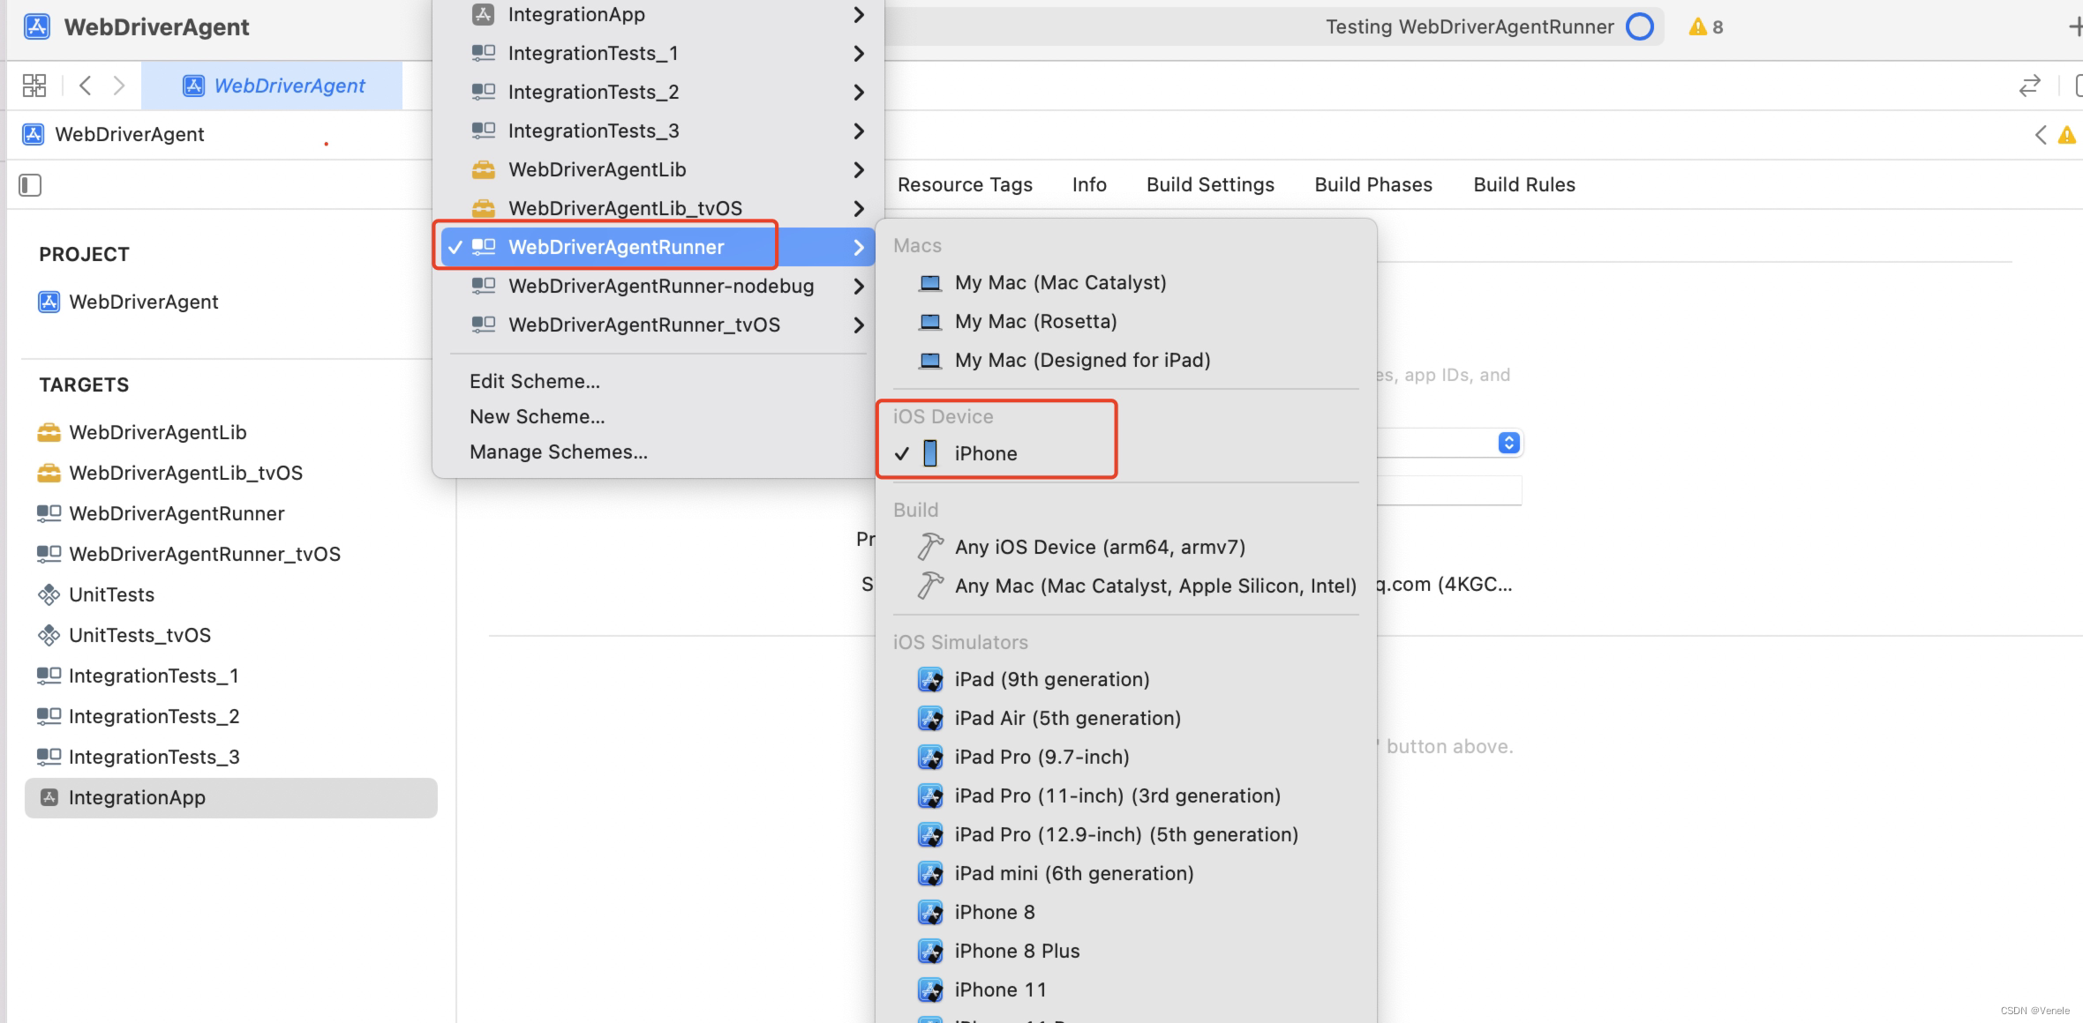Viewport: 2083px width, 1023px height.
Task: Switch to the Build Settings tab
Action: coord(1210,184)
